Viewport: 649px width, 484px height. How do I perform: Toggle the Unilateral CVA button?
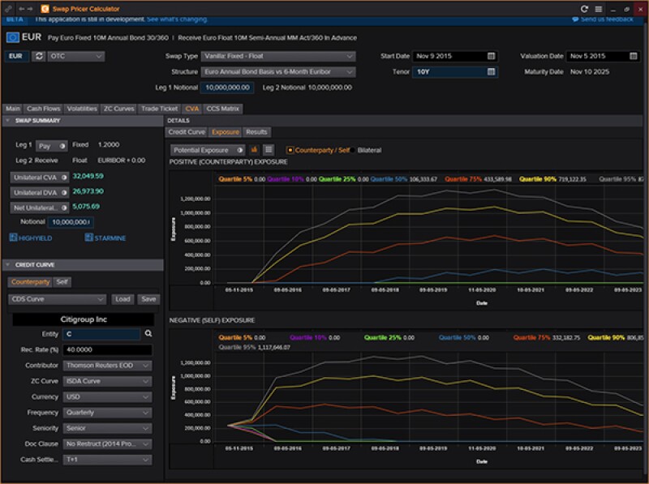40,178
